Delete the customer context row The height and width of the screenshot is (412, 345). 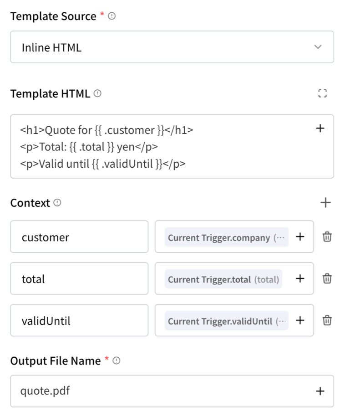(327, 237)
